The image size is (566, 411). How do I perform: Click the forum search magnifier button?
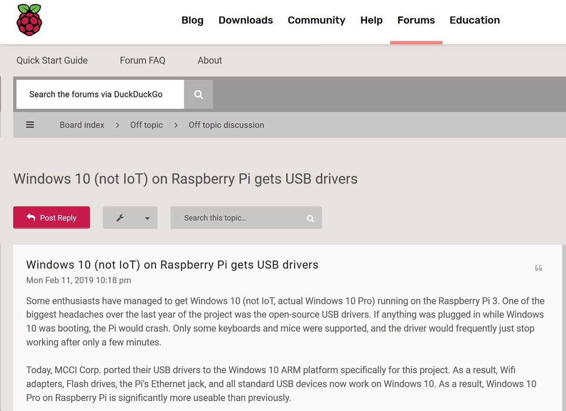[199, 94]
